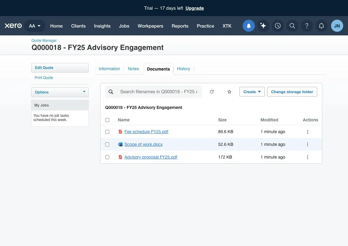Open the clock timer icon

tap(278, 26)
